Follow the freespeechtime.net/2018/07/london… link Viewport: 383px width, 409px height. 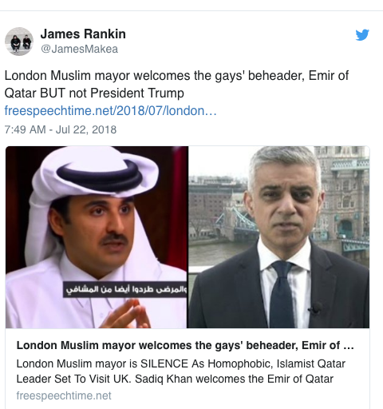click(x=110, y=110)
